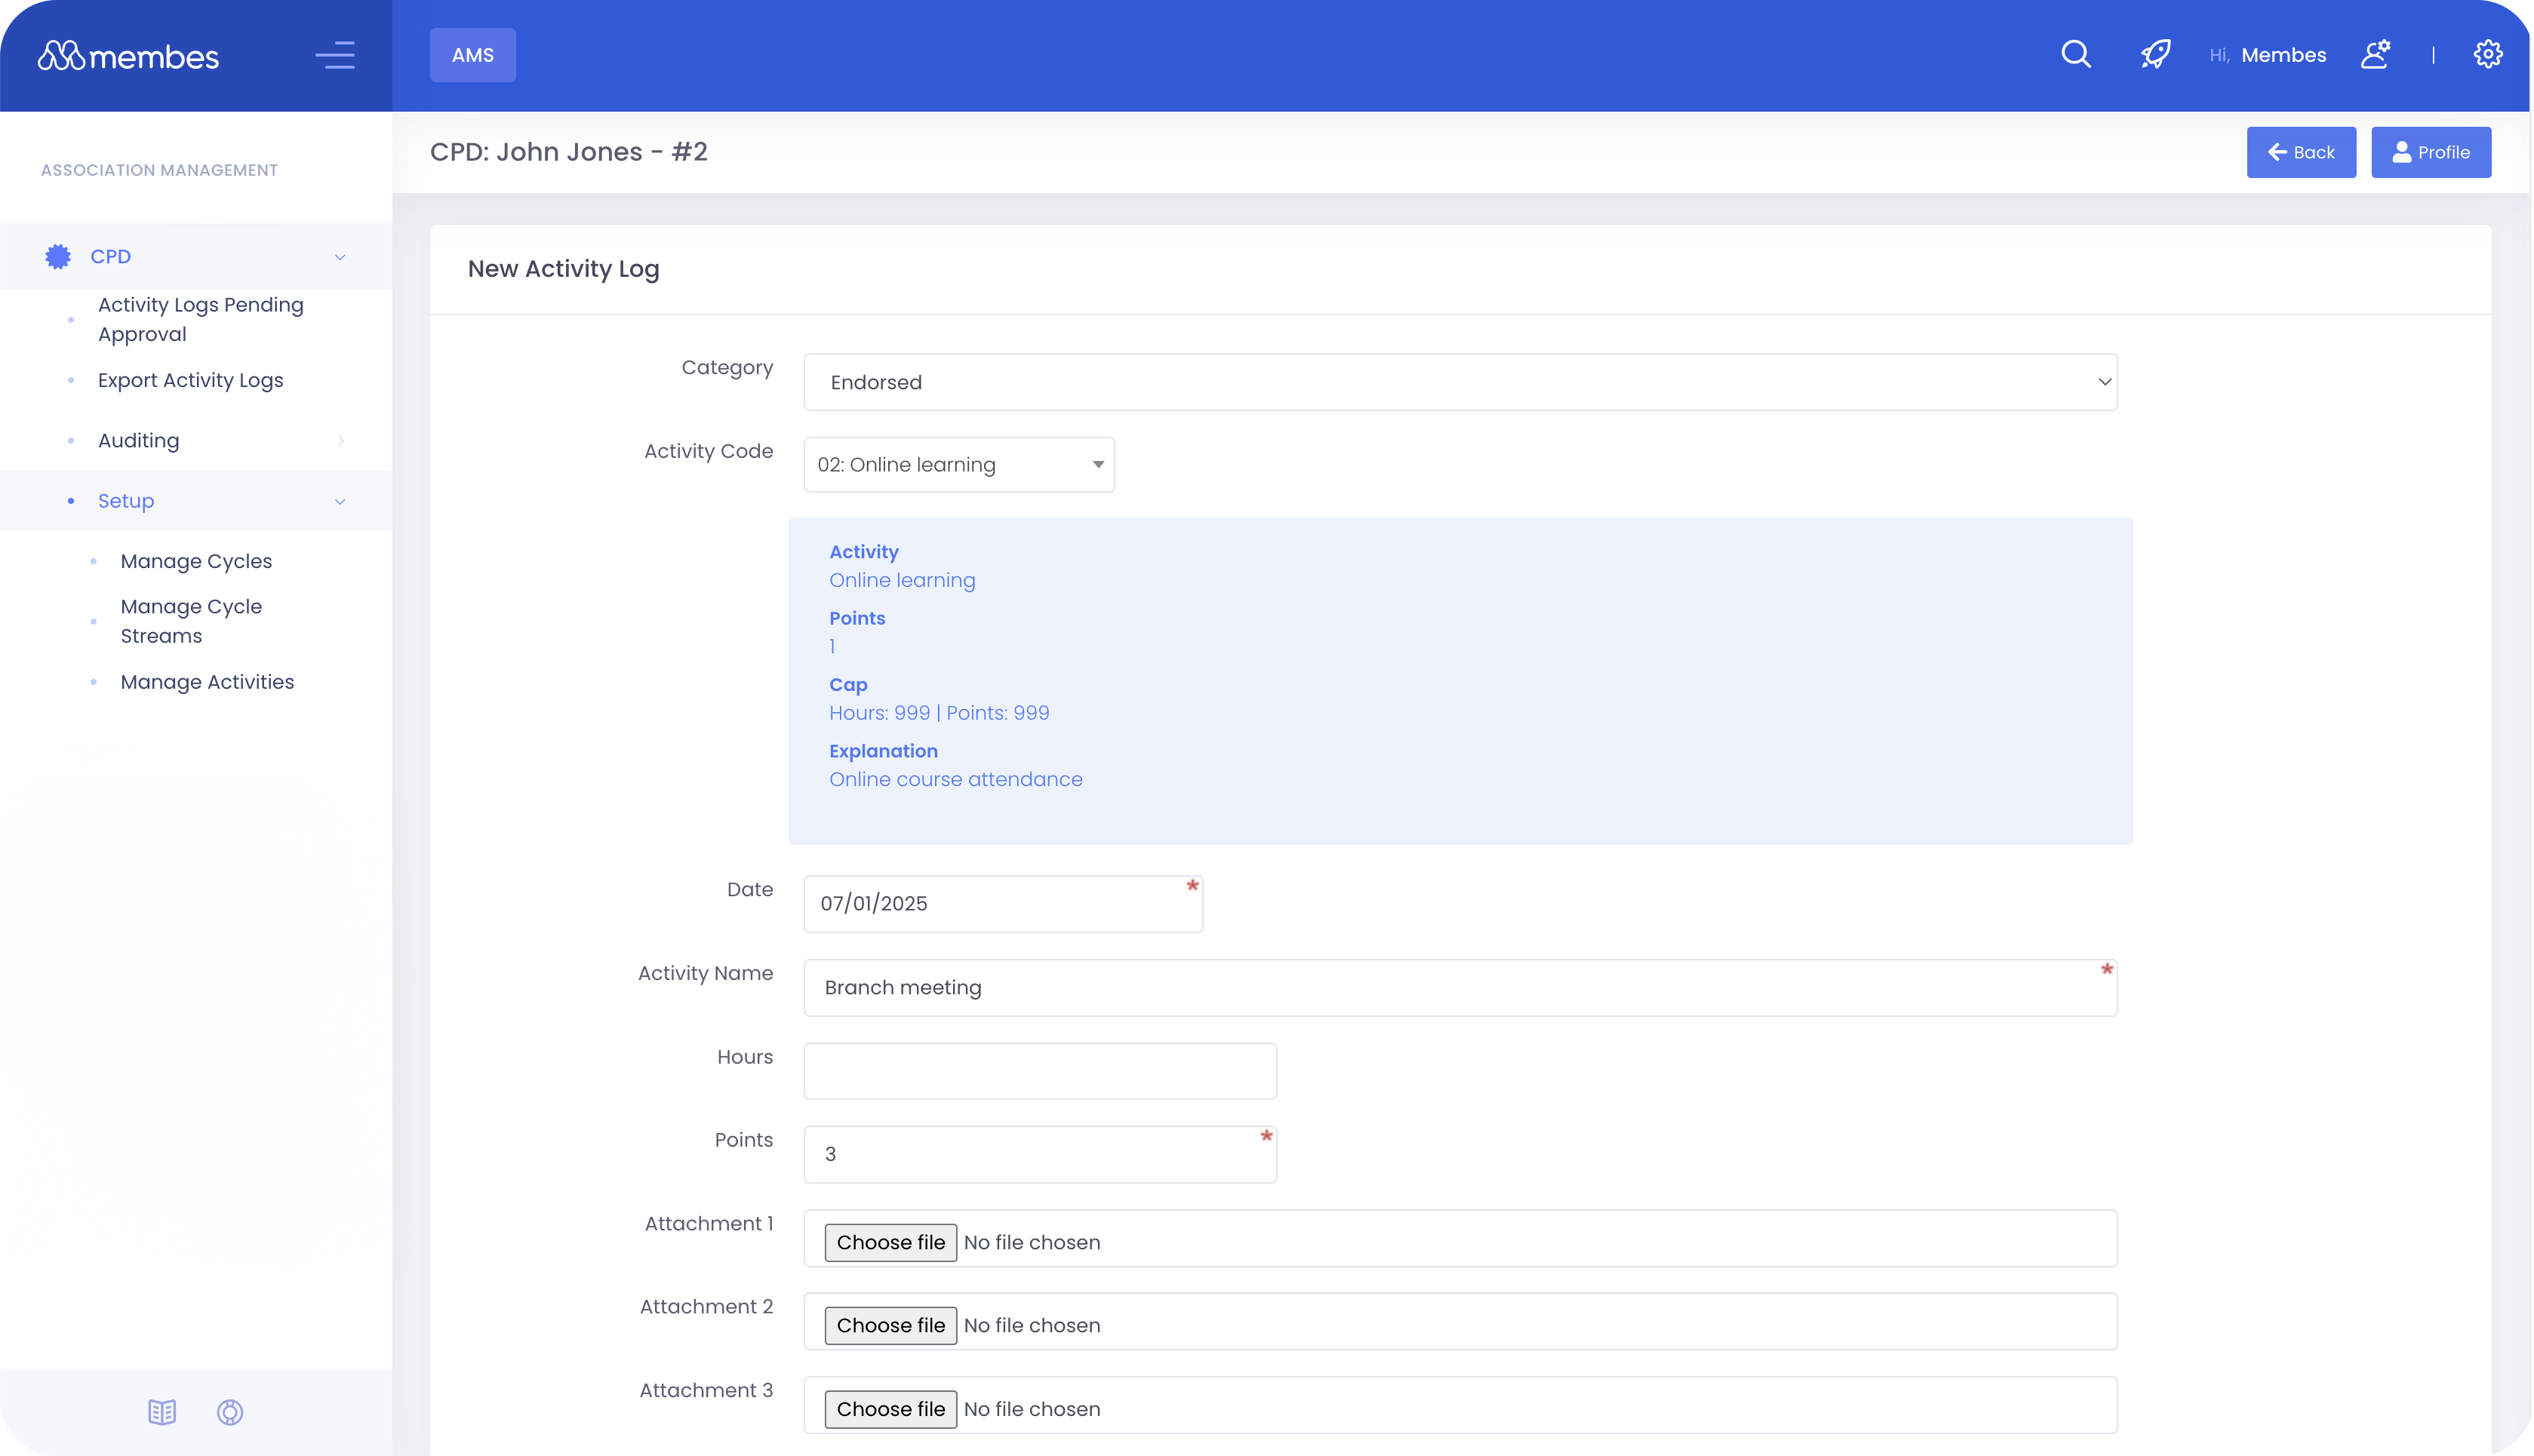Image resolution: width=2534 pixels, height=1456 pixels.
Task: Open the search icon in the top bar
Action: point(2075,55)
